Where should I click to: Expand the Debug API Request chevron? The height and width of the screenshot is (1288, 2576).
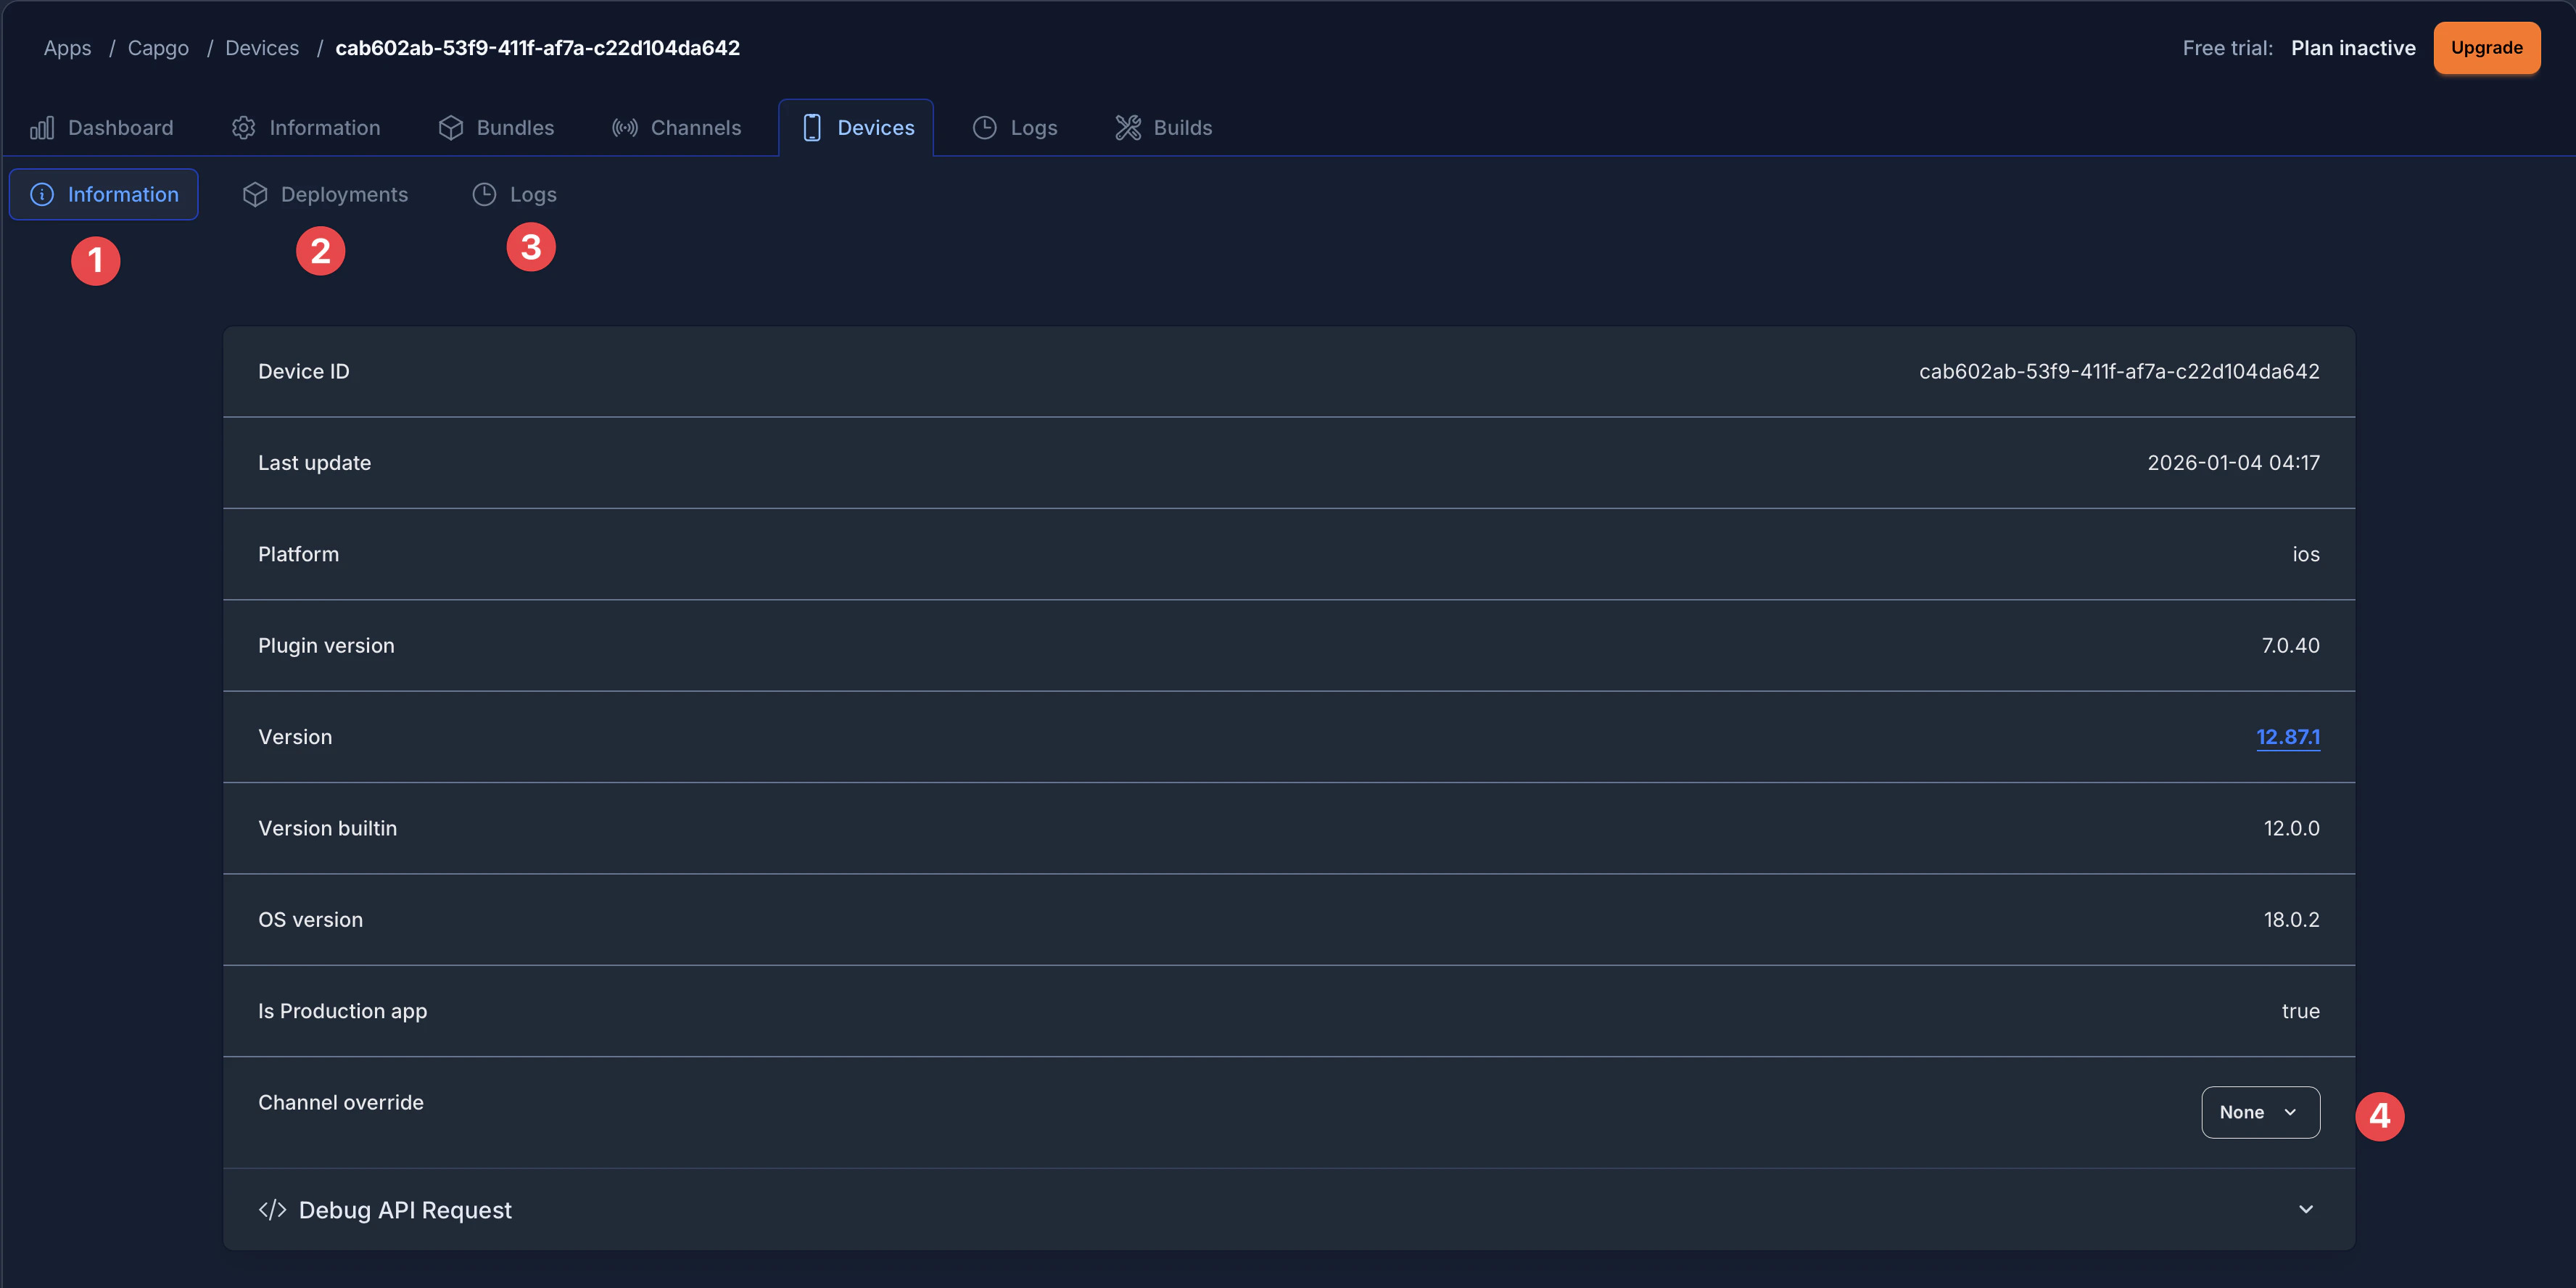coord(2306,1210)
